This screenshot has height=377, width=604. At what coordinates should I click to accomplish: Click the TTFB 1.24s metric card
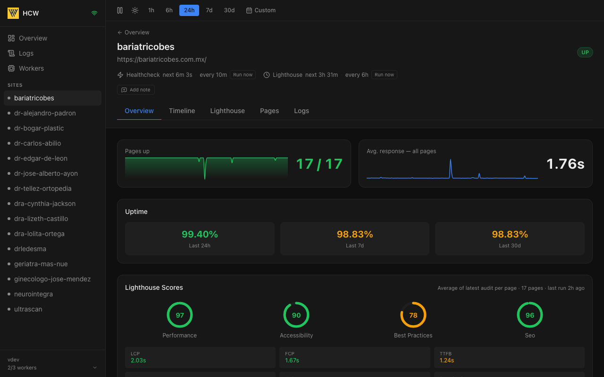tap(509, 357)
